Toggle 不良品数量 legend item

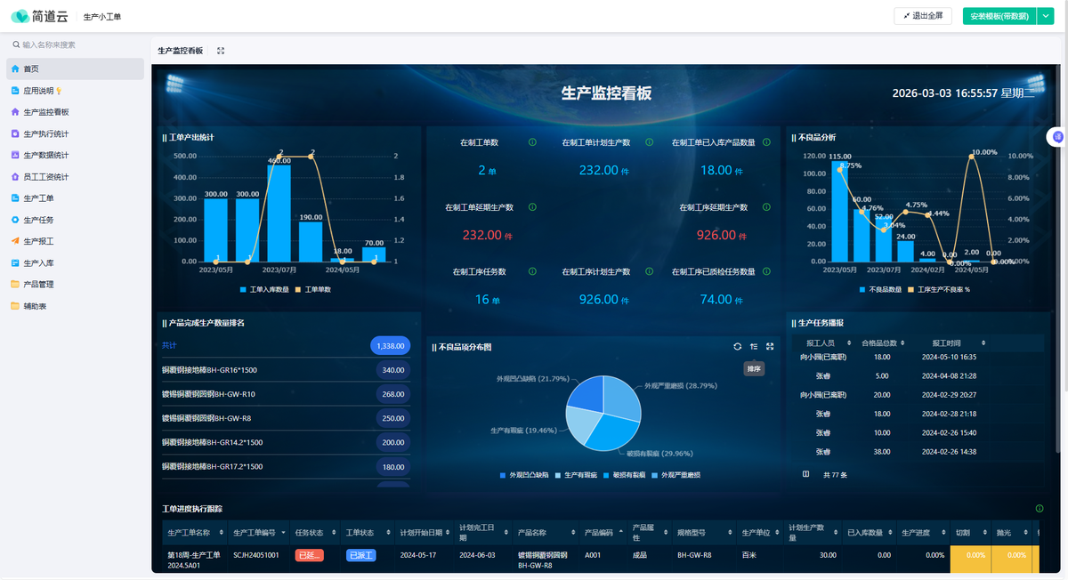point(880,289)
